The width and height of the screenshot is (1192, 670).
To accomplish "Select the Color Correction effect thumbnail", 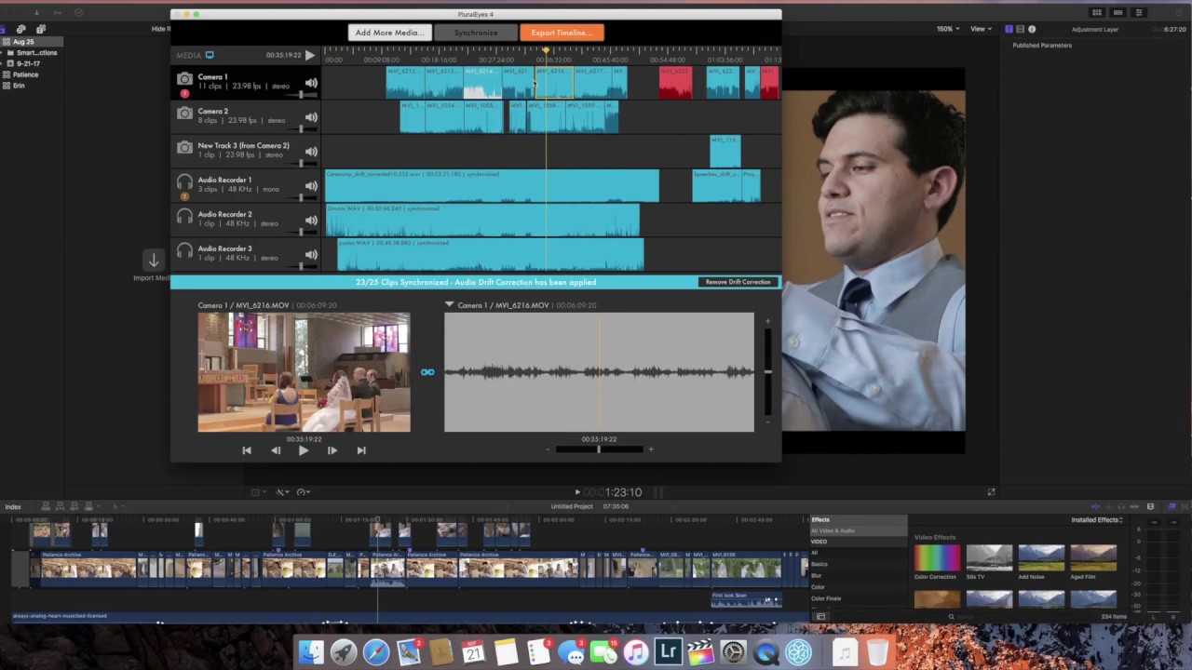I will (x=937, y=557).
